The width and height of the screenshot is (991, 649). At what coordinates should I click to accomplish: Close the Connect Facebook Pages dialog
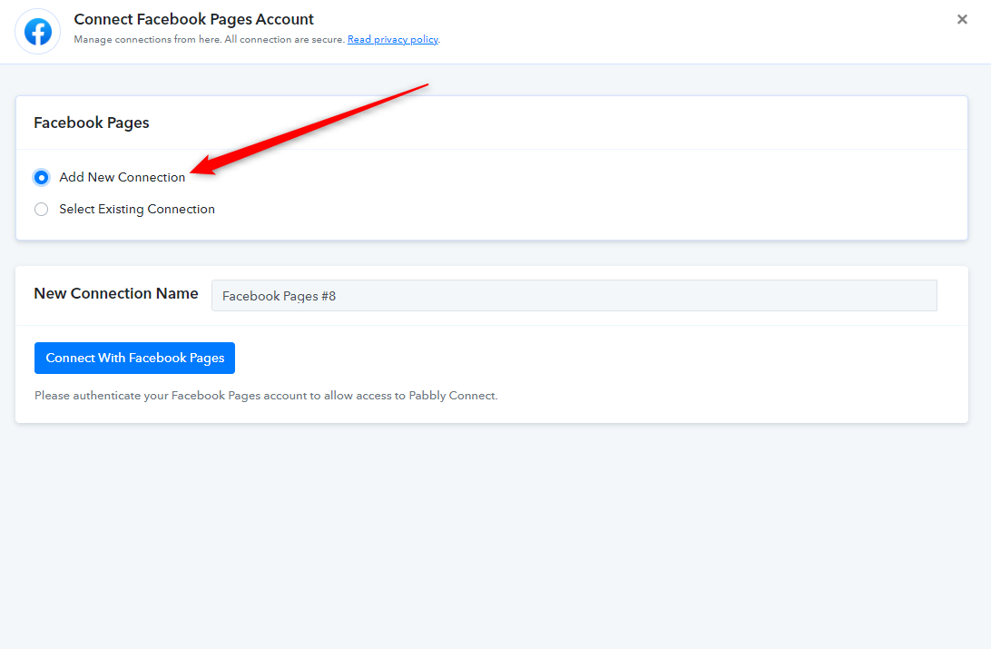[962, 20]
